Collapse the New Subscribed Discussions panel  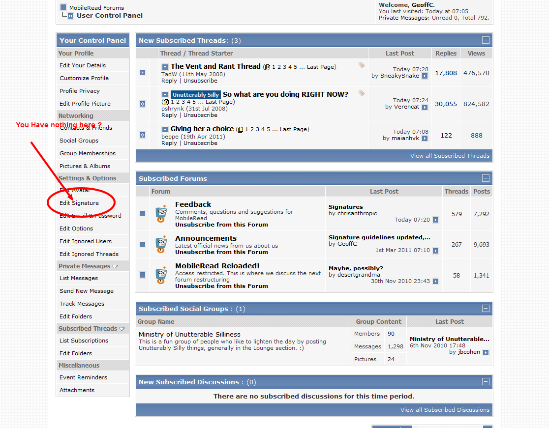point(486,381)
